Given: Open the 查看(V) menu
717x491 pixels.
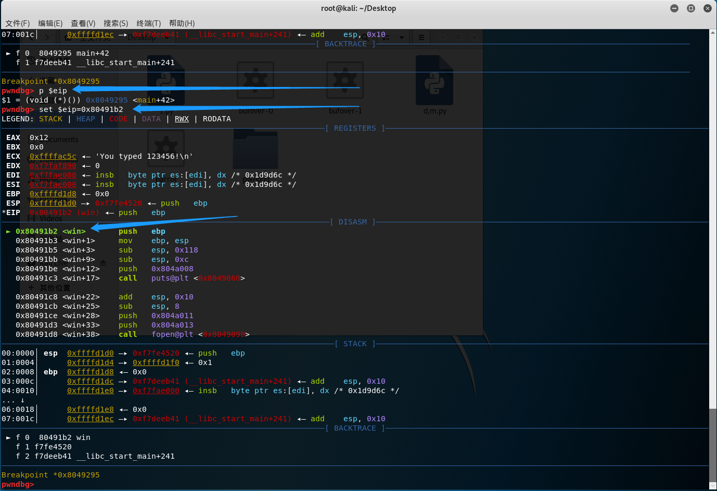Looking at the screenshot, I should [x=83, y=23].
